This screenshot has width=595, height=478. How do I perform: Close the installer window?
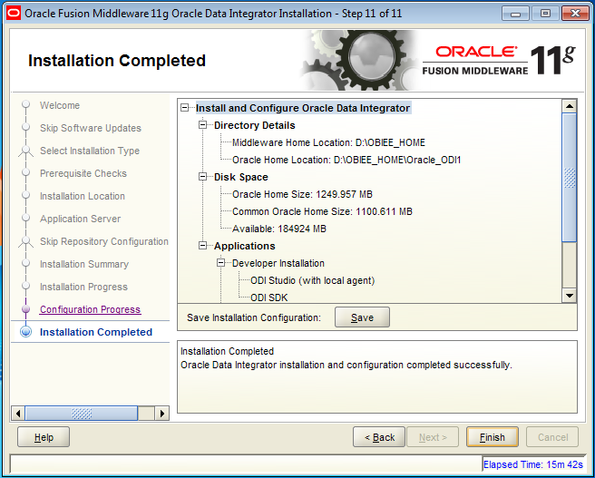[575, 14]
